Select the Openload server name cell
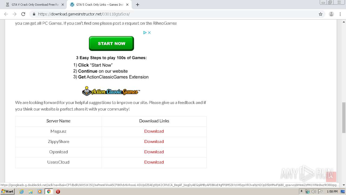This screenshot has height=195, width=346. coord(58,152)
